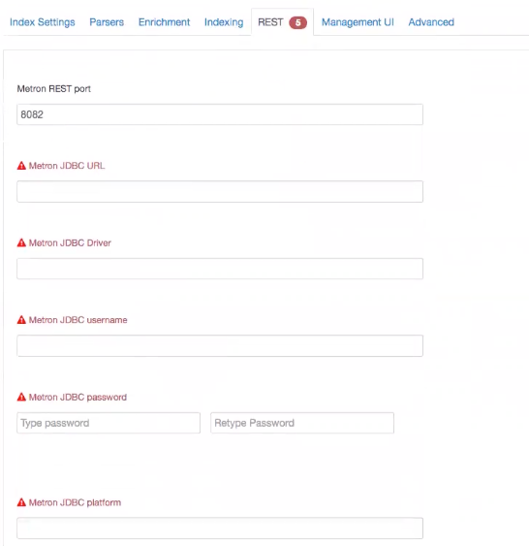
Task: Click into the Metron JDBC URL field
Action: (220, 191)
